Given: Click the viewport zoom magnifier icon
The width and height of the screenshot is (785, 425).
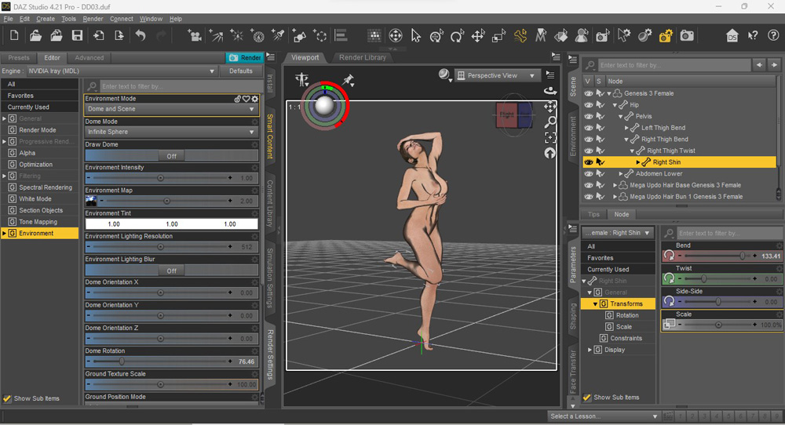Looking at the screenshot, I should coord(550,122).
